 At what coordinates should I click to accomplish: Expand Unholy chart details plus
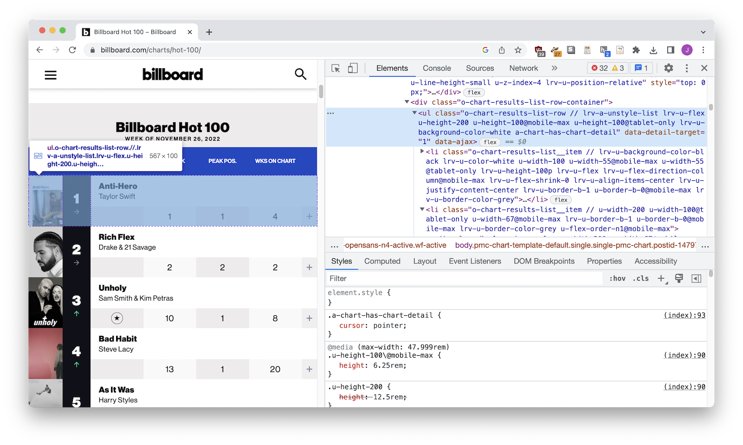click(309, 318)
